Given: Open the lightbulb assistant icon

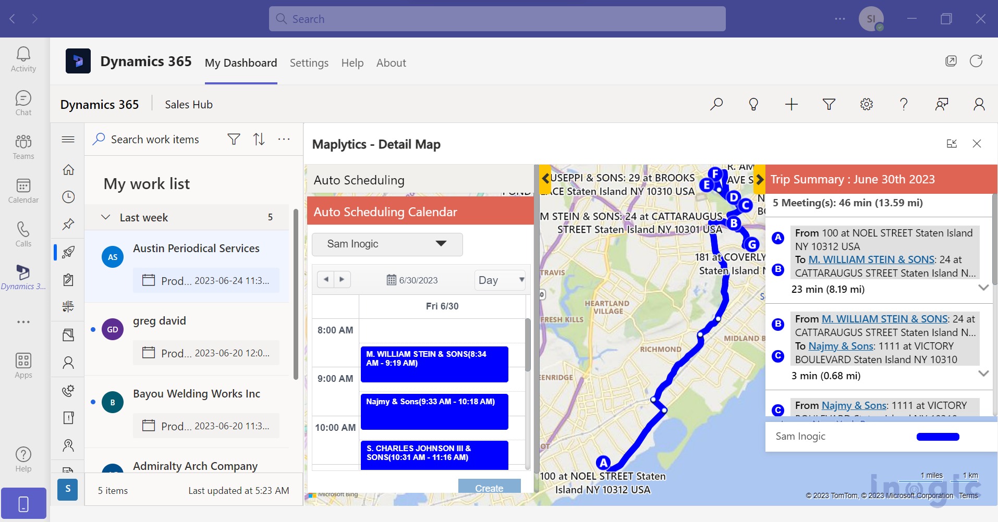Looking at the screenshot, I should tap(753, 104).
